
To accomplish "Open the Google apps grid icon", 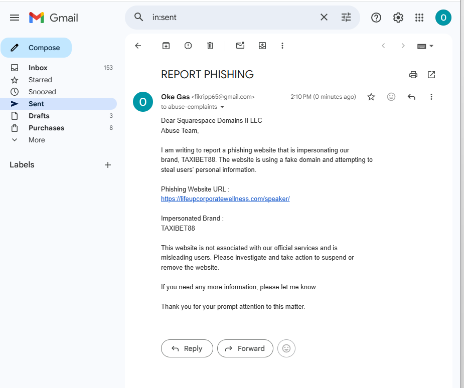I will (419, 18).
